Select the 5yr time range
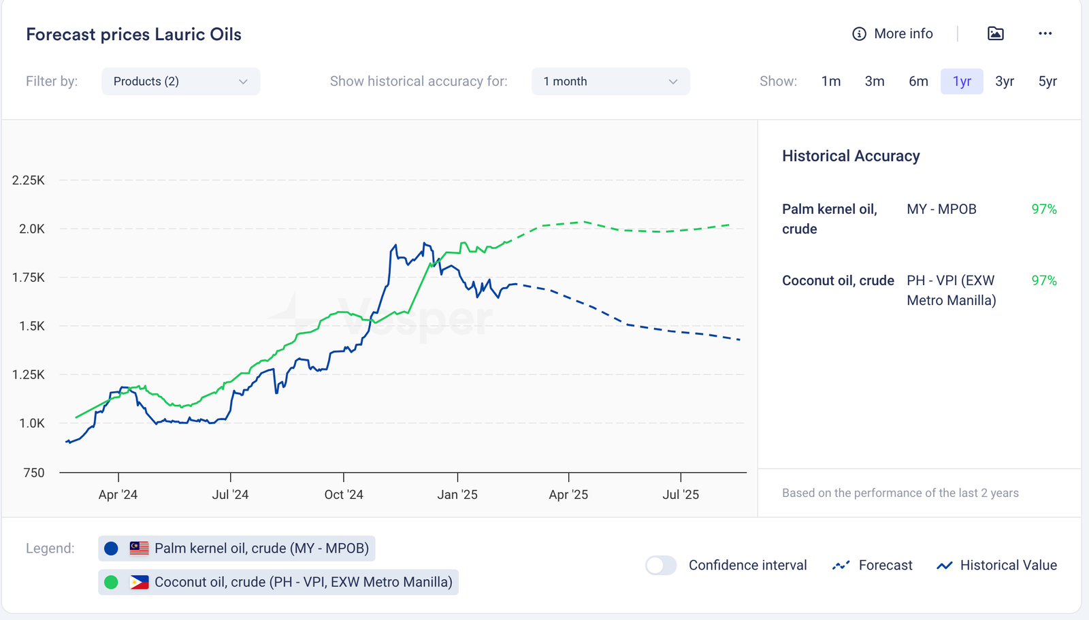1089x620 pixels. click(x=1047, y=82)
